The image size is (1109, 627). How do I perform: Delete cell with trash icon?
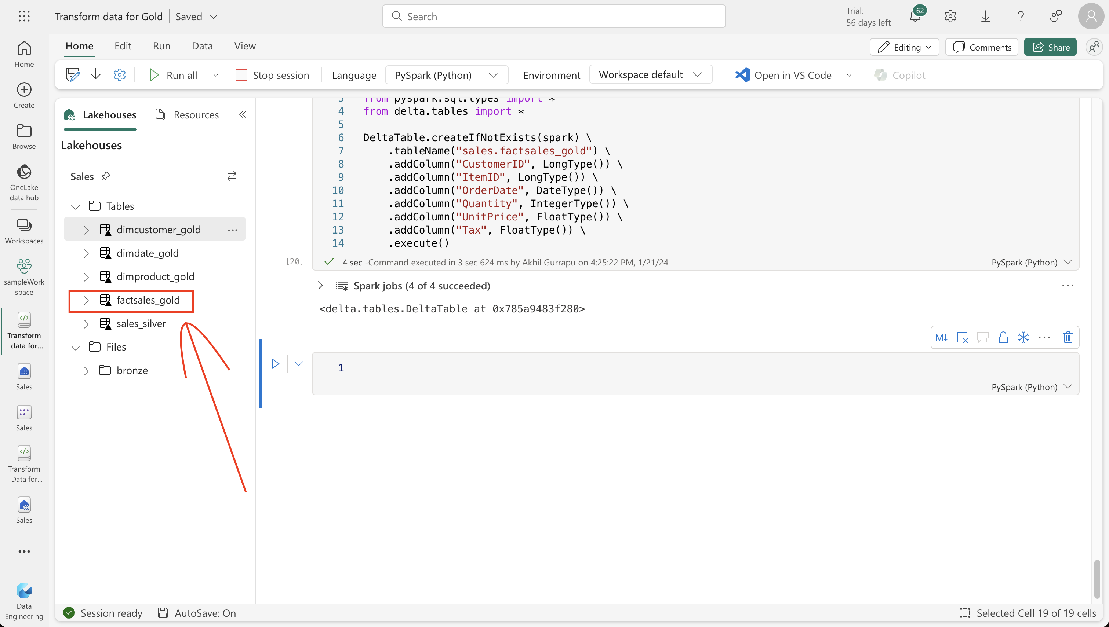click(1068, 337)
